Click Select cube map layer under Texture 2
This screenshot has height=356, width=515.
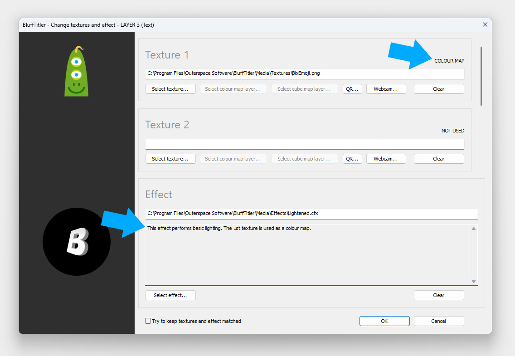(x=305, y=159)
